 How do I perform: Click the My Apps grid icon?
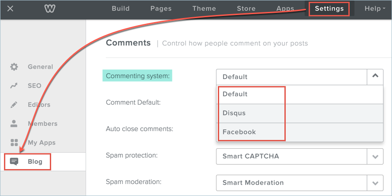(x=14, y=143)
